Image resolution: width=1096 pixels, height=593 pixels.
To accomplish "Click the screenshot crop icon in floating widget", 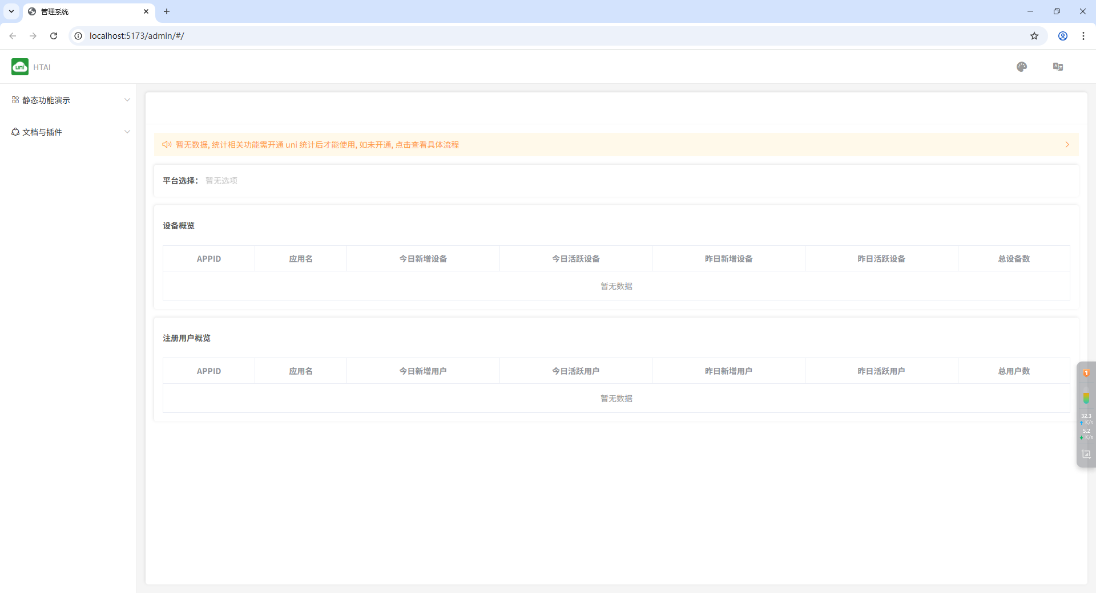I will pos(1086,454).
